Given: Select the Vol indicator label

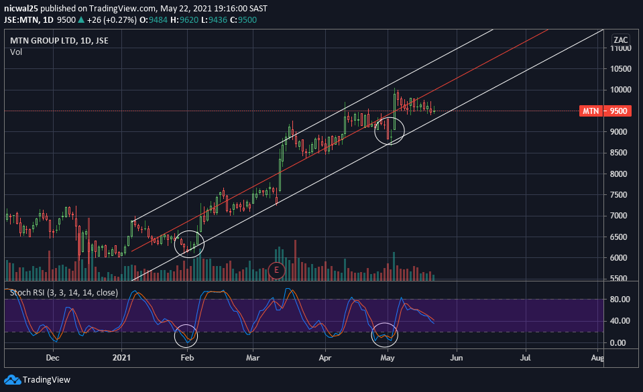Looking at the screenshot, I should pyautogui.click(x=16, y=52).
